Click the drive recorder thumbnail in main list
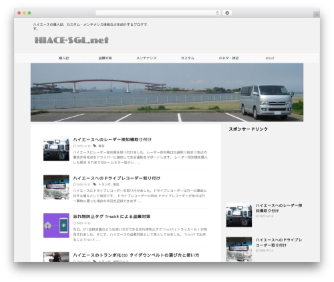The height and width of the screenshot is (282, 334). 56,187
